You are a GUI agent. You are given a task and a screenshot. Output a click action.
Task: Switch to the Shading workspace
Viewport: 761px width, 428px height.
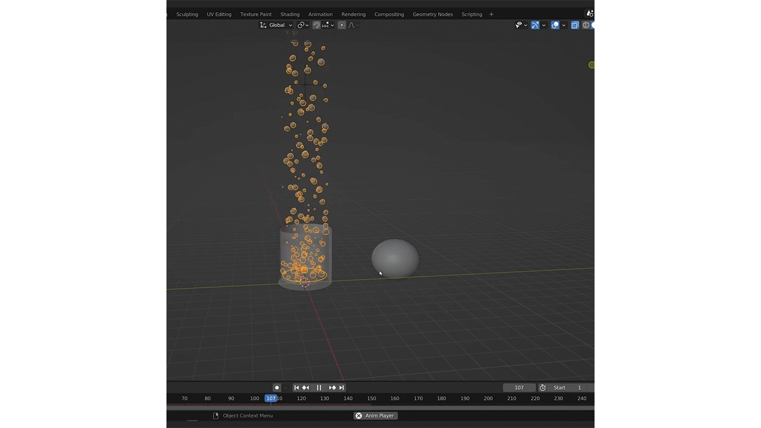coord(290,14)
